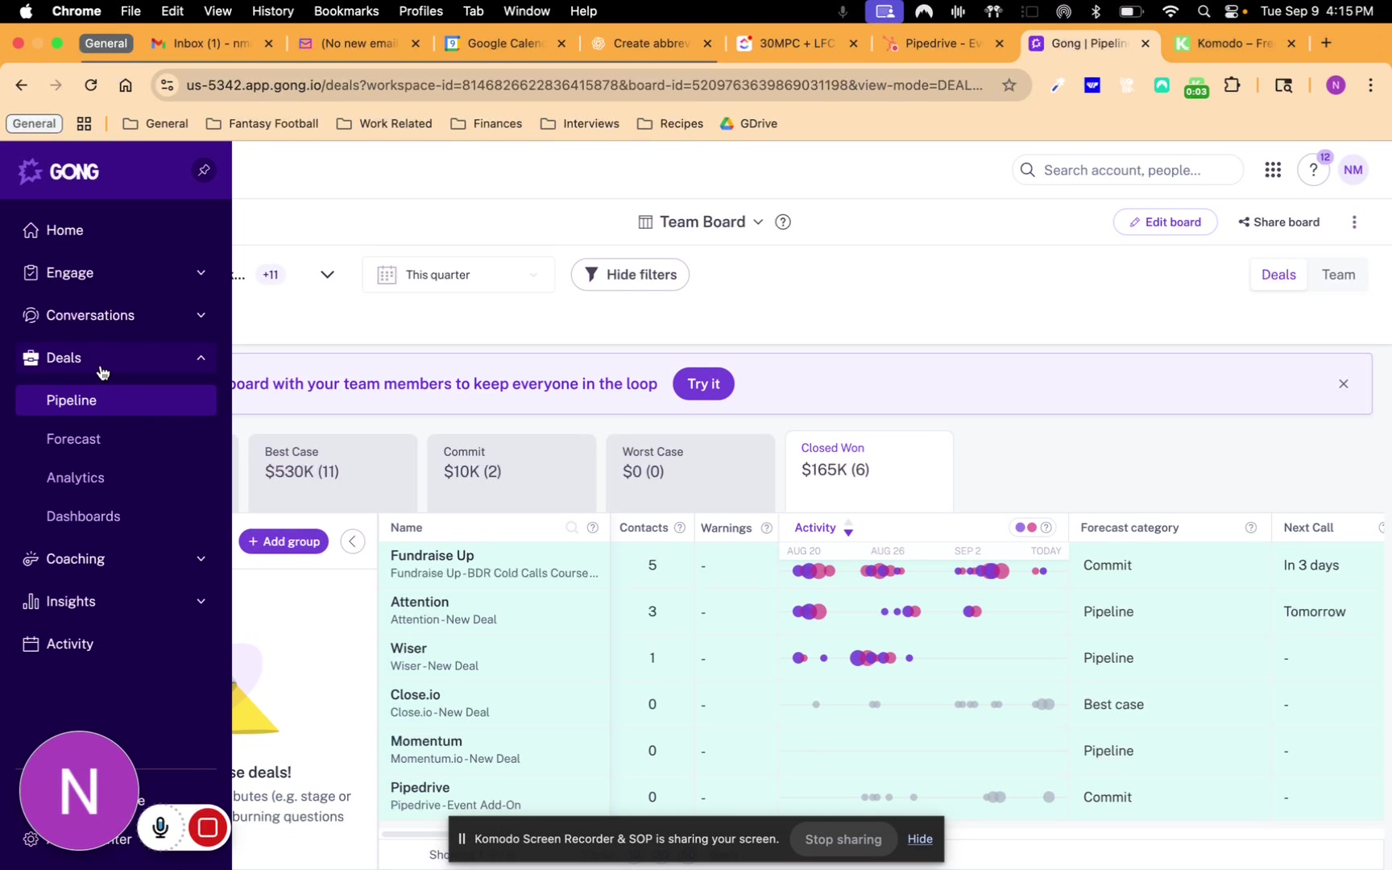Select the Closed Won summary card
Screen dimensions: 1392x870
coord(869,471)
